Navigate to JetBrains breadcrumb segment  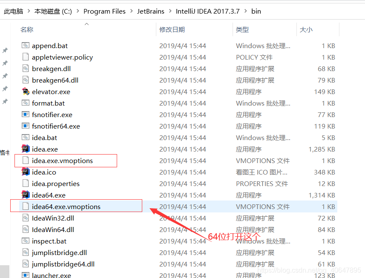click(x=151, y=11)
